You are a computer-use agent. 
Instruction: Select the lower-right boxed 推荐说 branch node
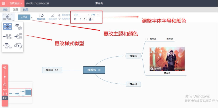[133, 84]
